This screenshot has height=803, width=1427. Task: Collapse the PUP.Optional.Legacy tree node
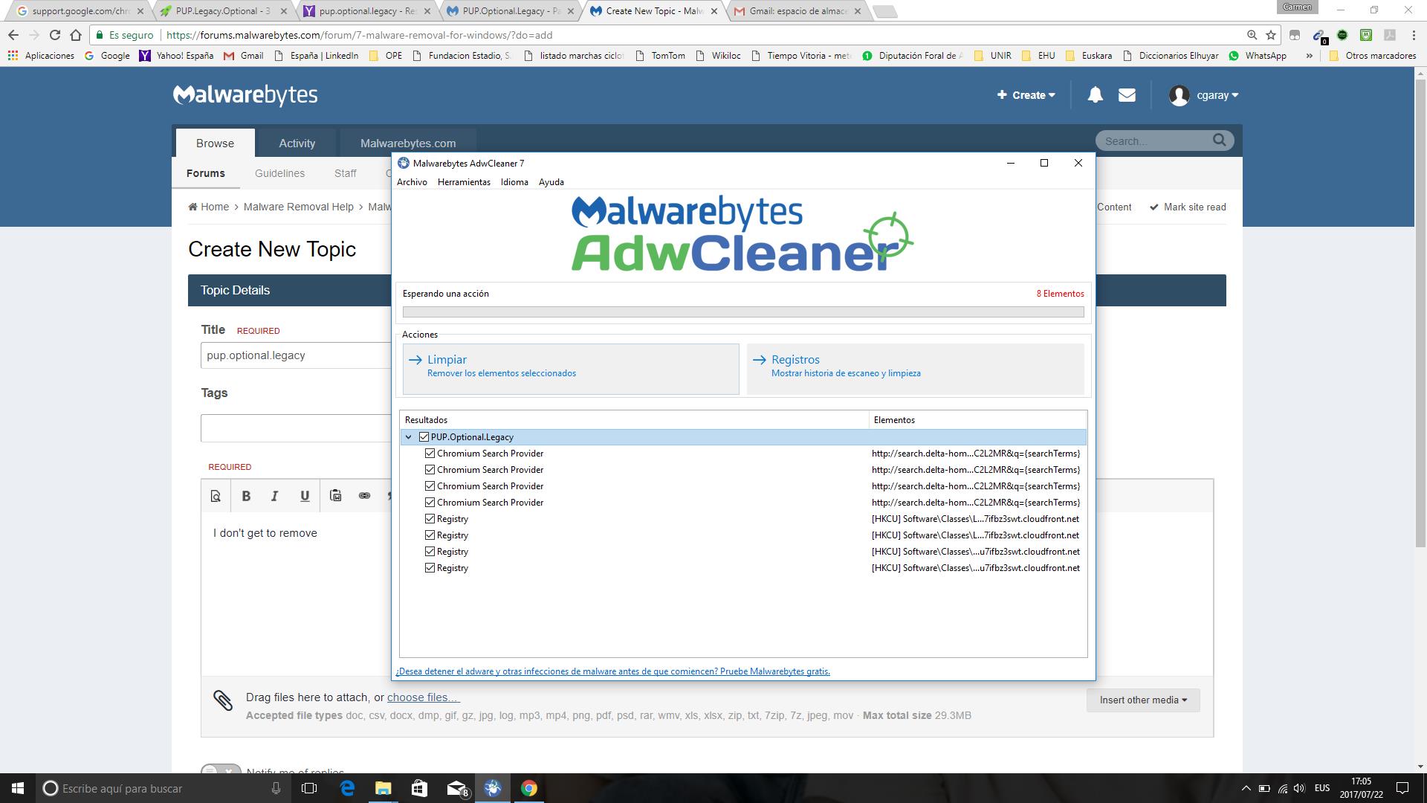(x=408, y=437)
